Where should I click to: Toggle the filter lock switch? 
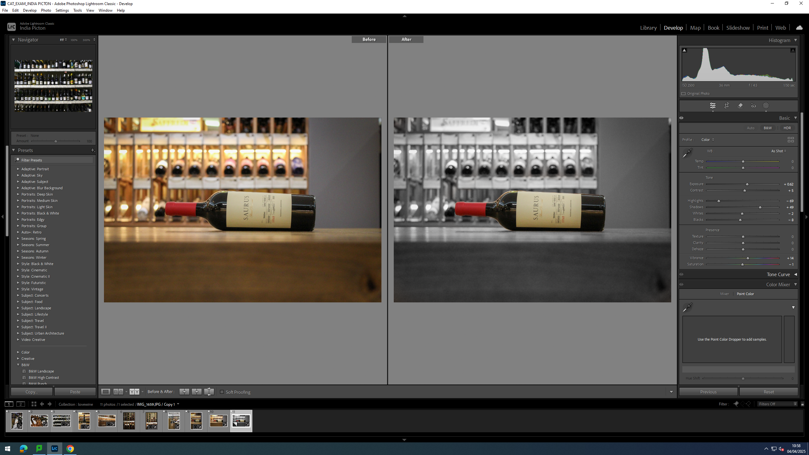(x=802, y=404)
